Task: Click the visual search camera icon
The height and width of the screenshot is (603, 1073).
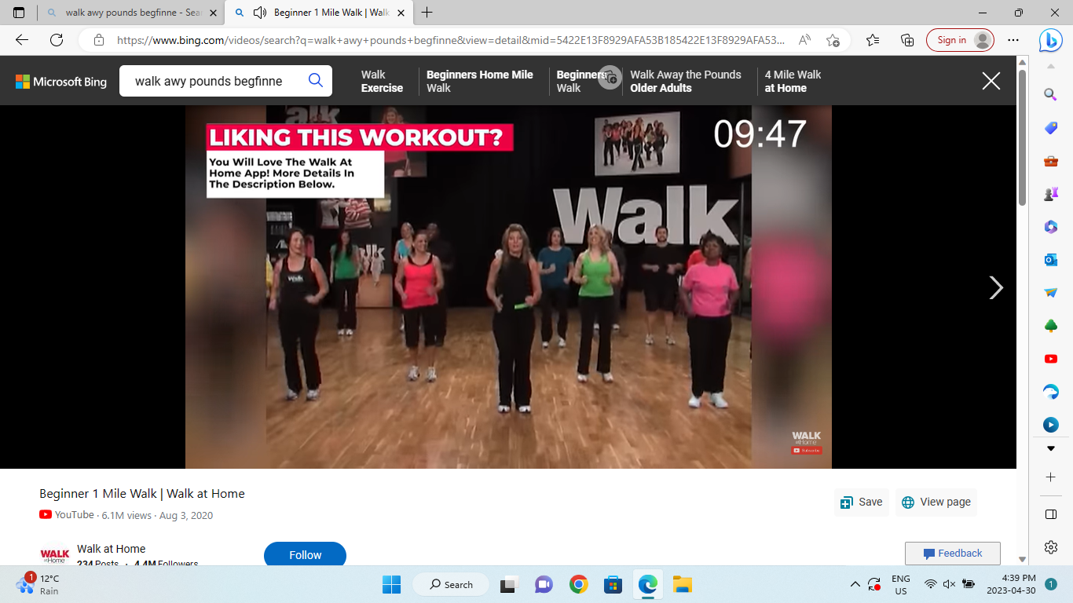Action: coord(610,77)
